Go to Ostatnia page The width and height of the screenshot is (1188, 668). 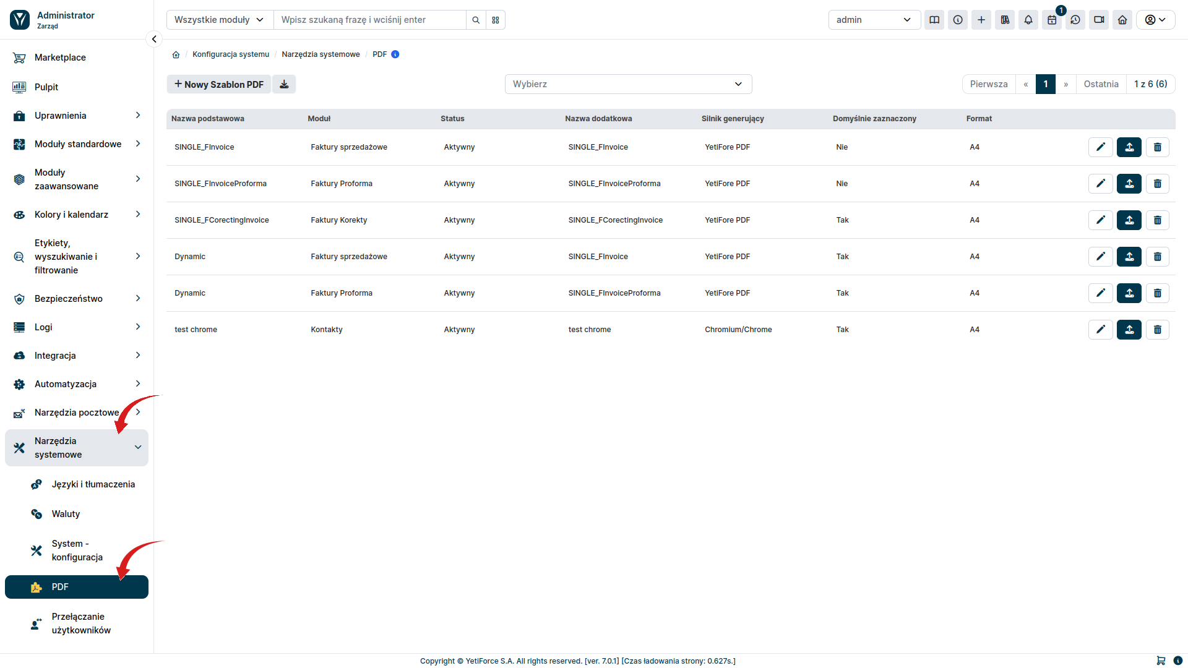(x=1101, y=84)
